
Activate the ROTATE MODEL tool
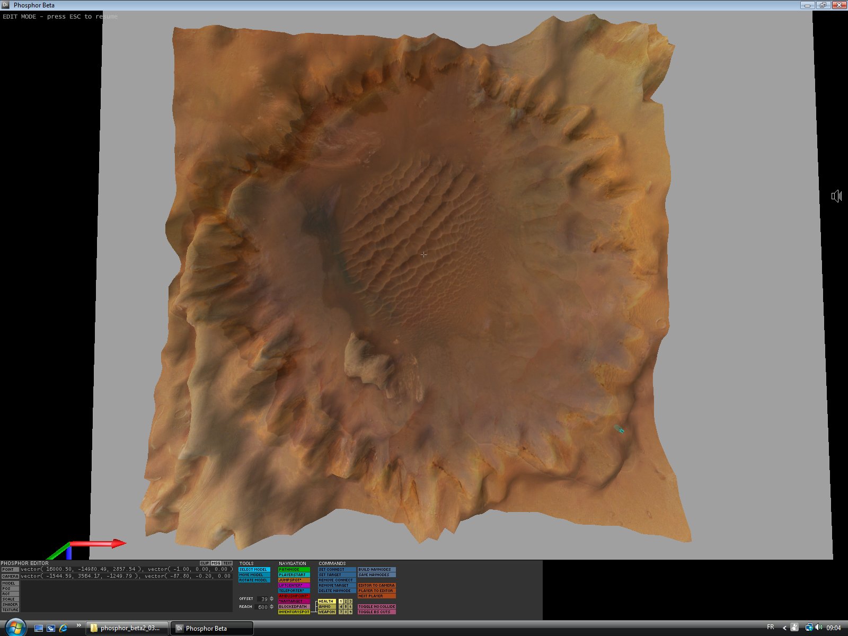tap(254, 580)
